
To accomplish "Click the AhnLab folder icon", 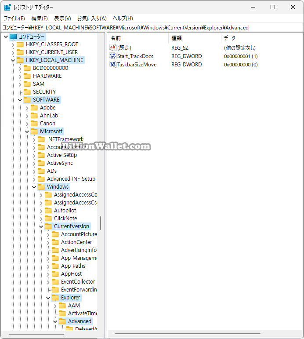I will point(34,116).
